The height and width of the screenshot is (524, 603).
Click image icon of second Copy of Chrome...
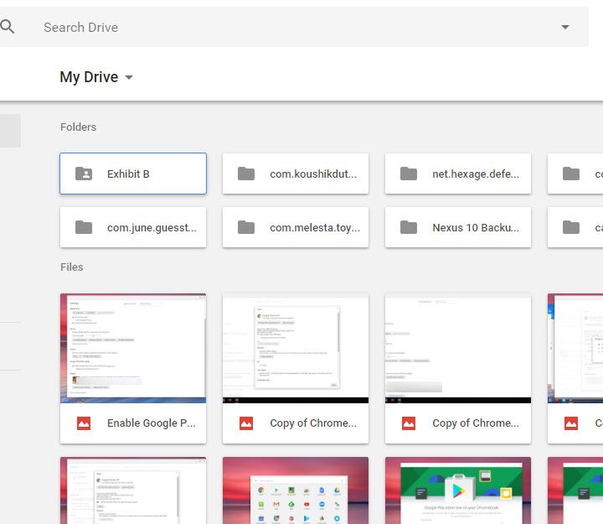[409, 423]
